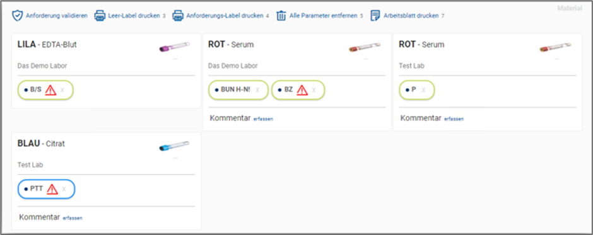Click Das Demo Labor text in LILA card
The height and width of the screenshot is (235, 593).
(x=42, y=66)
